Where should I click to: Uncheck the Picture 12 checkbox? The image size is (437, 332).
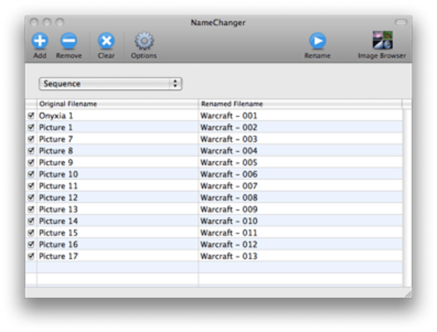pyautogui.click(x=31, y=197)
